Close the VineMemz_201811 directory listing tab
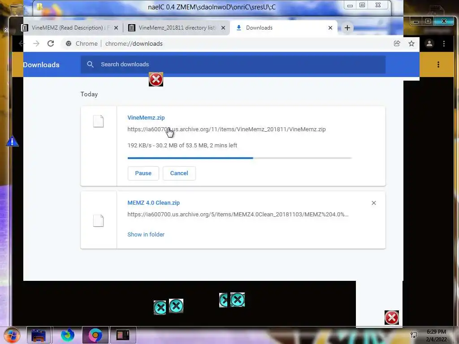 pos(223,28)
